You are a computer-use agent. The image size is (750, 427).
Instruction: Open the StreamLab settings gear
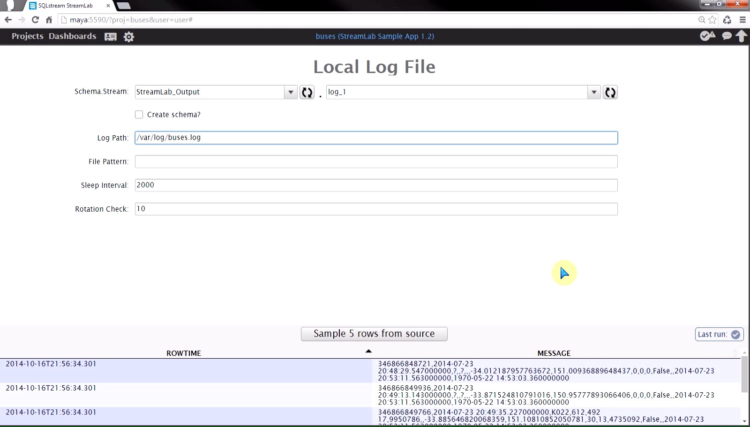click(x=129, y=37)
